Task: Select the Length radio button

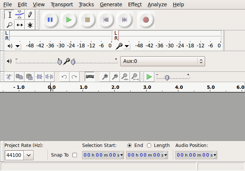Action: (149, 145)
